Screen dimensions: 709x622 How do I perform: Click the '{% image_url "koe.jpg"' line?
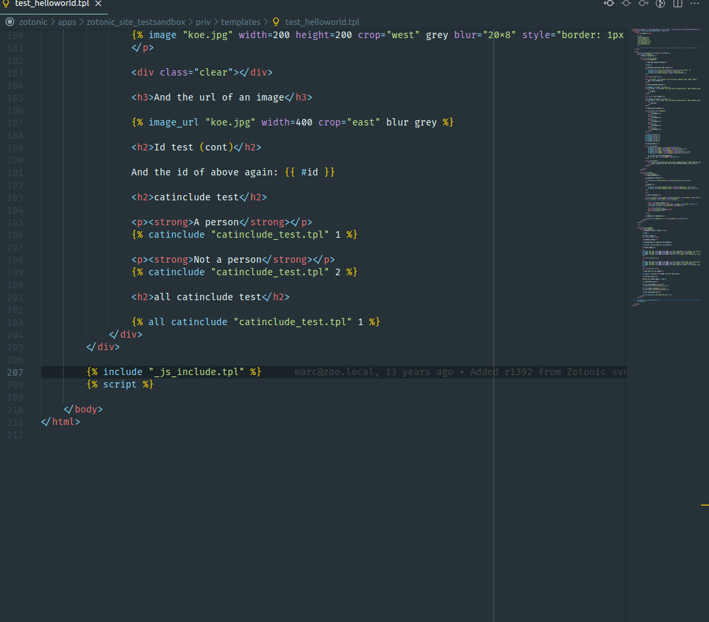[292, 123]
